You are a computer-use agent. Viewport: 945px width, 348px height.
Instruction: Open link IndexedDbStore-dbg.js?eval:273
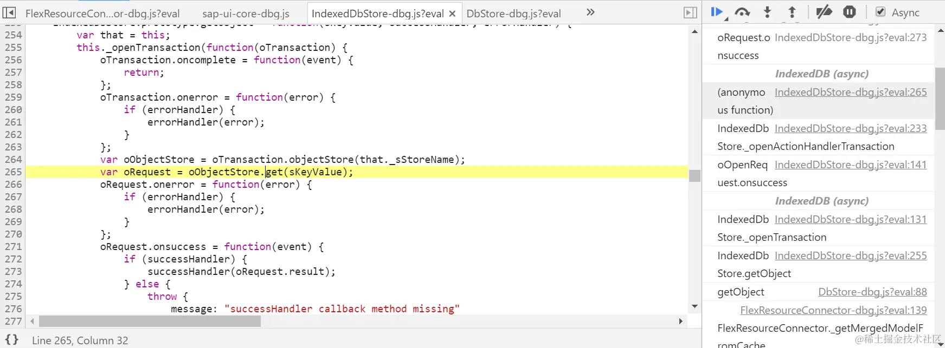coord(851,37)
